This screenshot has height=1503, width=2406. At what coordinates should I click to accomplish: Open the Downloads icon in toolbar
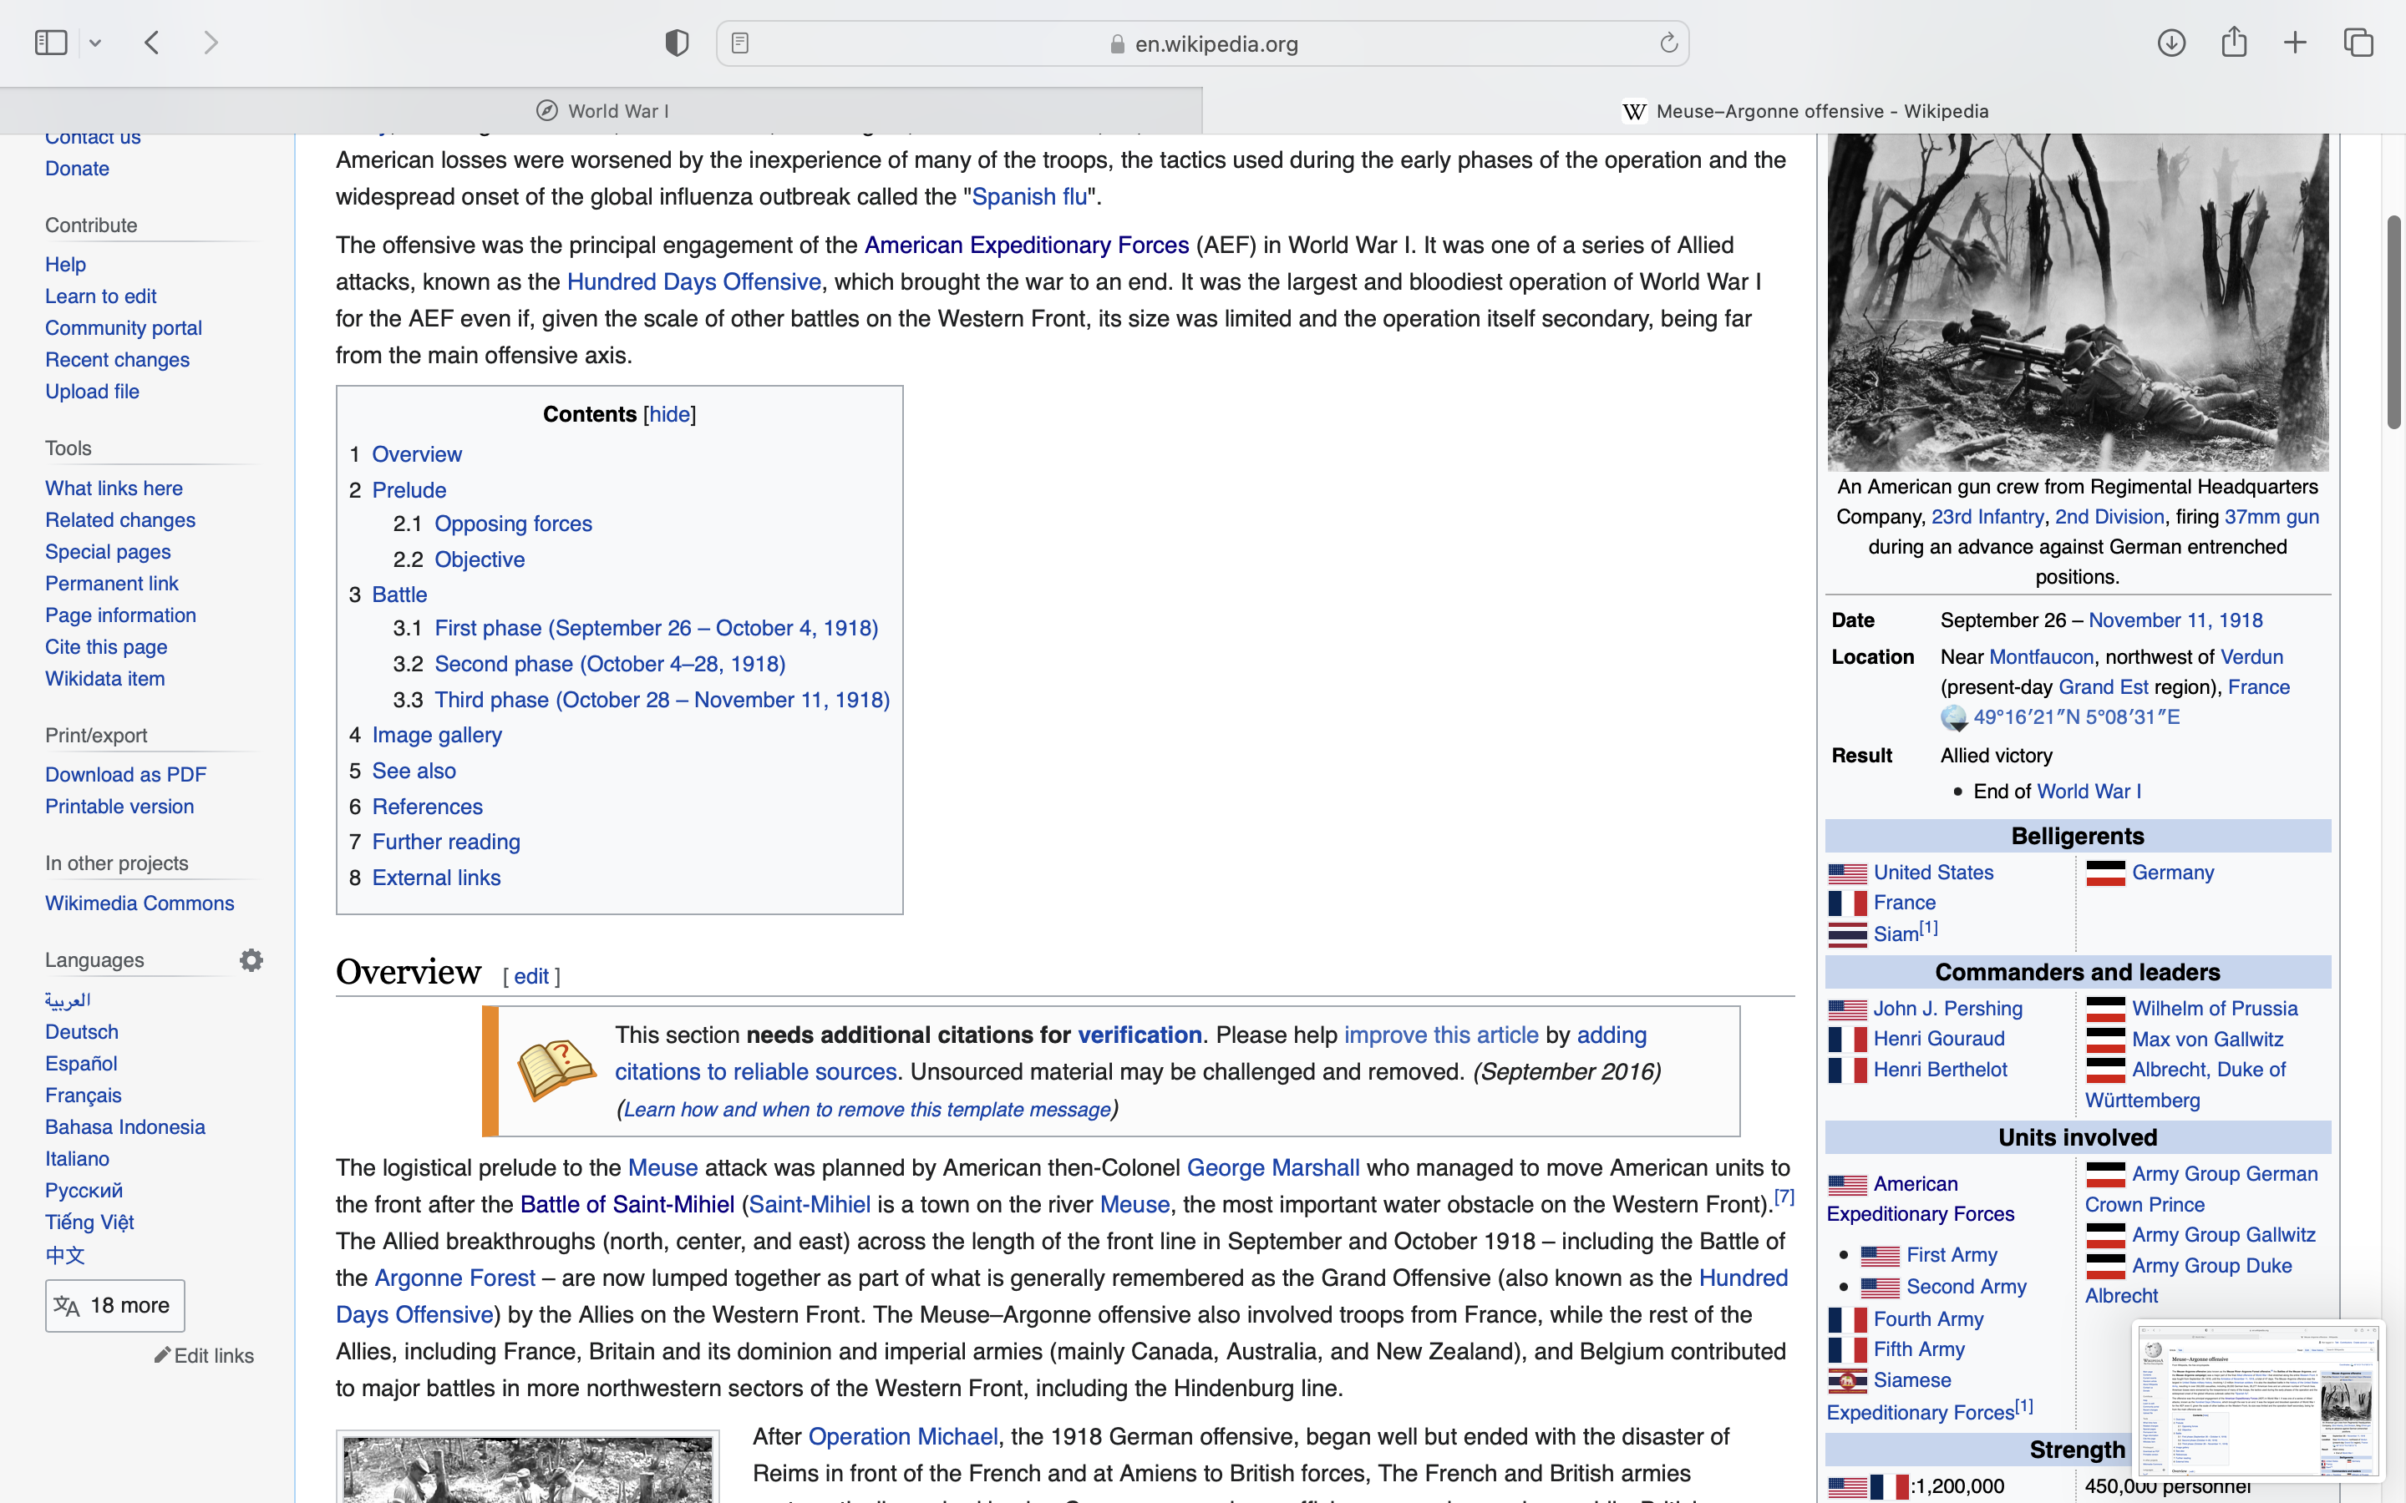[x=2170, y=43]
